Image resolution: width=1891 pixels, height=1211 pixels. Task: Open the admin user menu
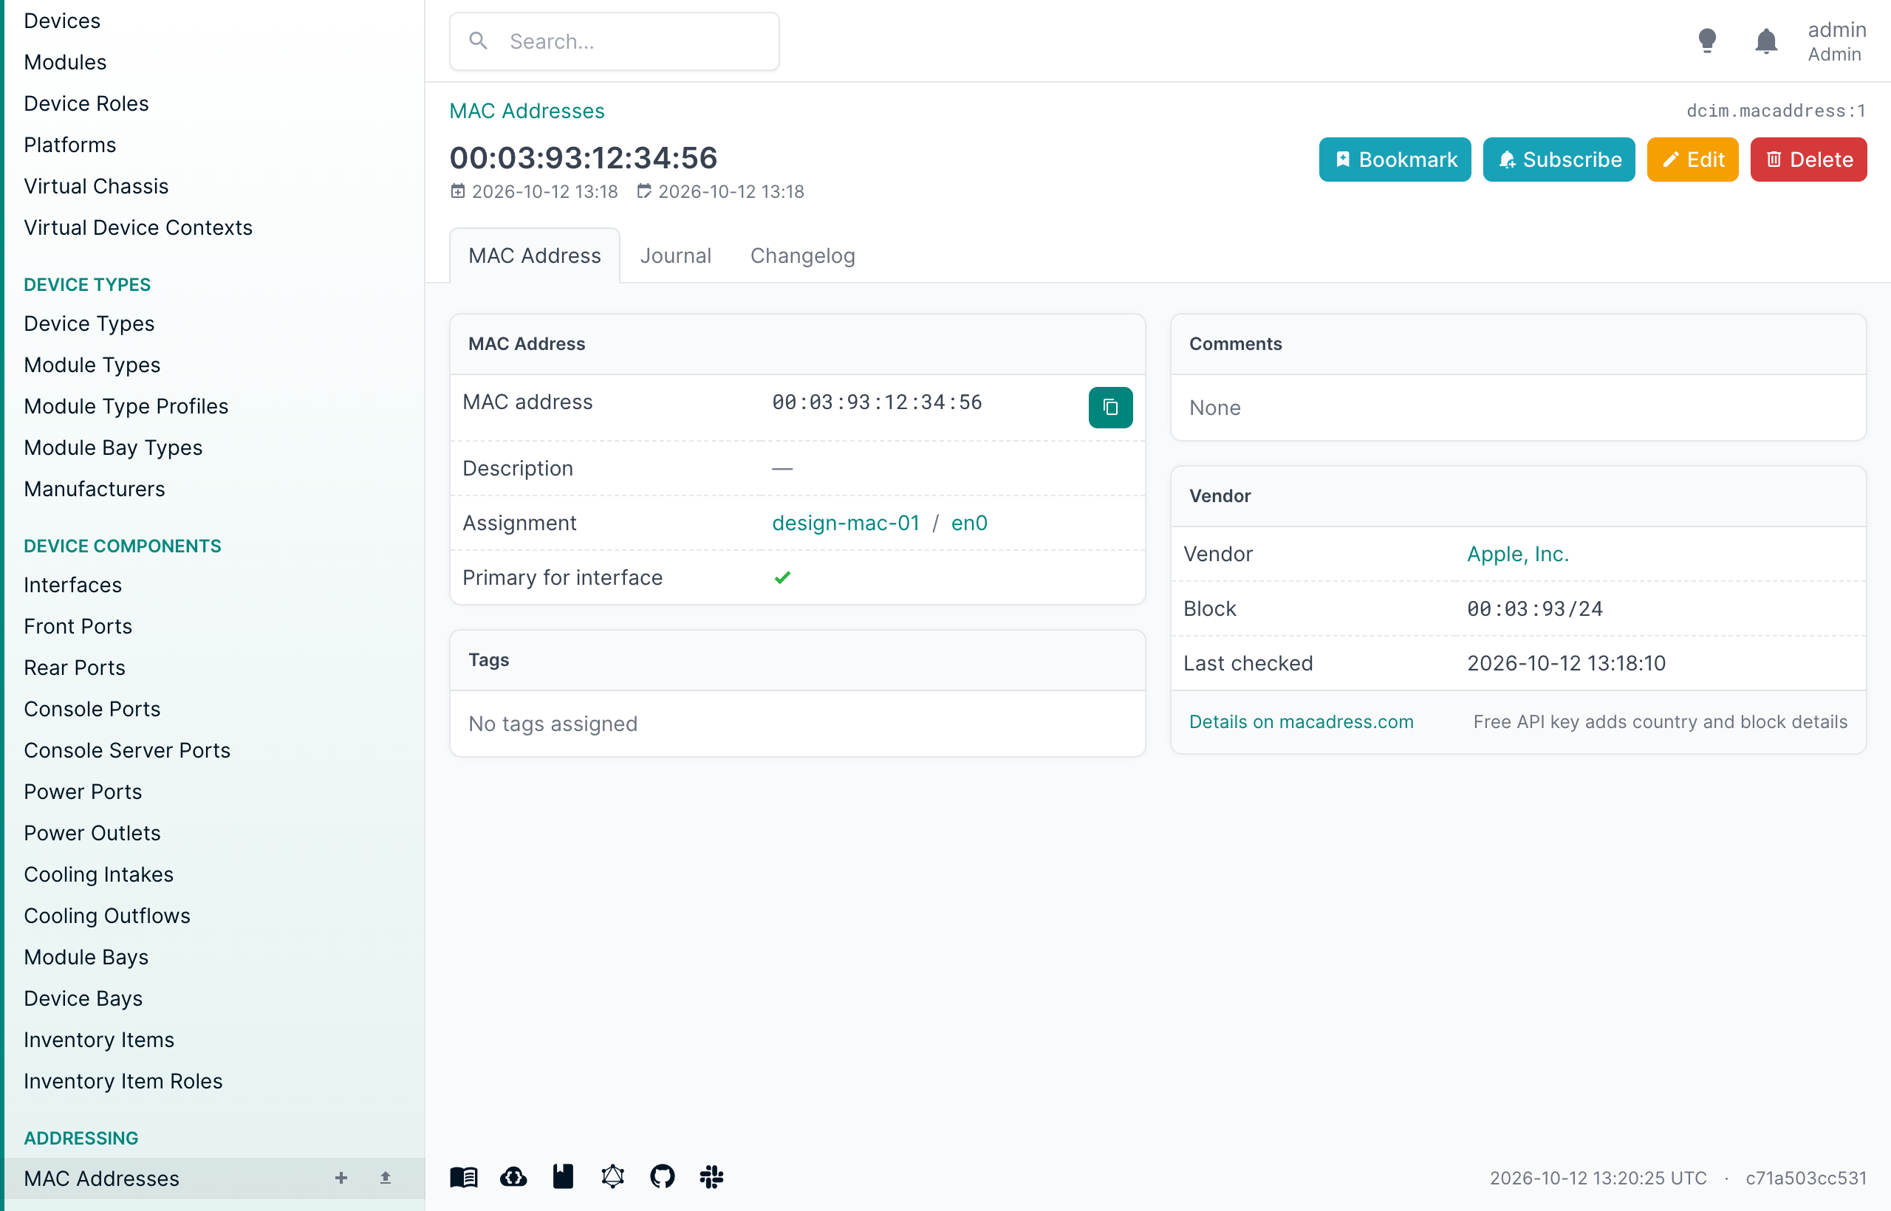(1836, 41)
